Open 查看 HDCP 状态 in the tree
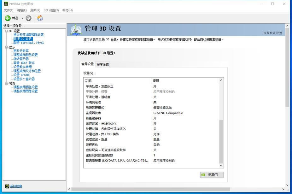 pyautogui.click(x=24, y=63)
